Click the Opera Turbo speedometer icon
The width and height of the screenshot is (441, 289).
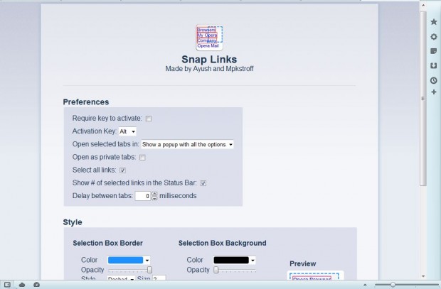coord(36,285)
